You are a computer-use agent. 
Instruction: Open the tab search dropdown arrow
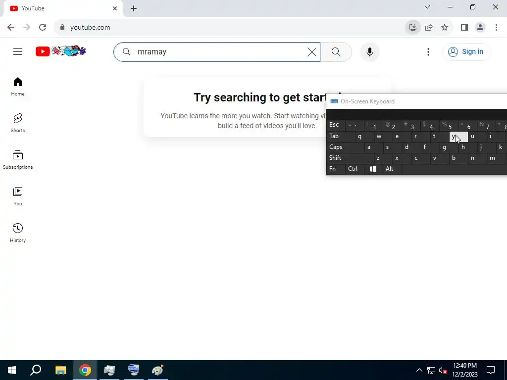pos(427,7)
